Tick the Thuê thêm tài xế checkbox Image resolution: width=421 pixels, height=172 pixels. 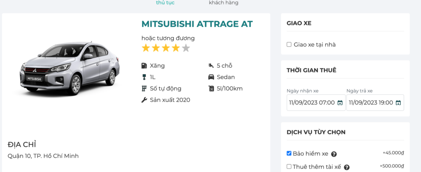[x=289, y=167]
